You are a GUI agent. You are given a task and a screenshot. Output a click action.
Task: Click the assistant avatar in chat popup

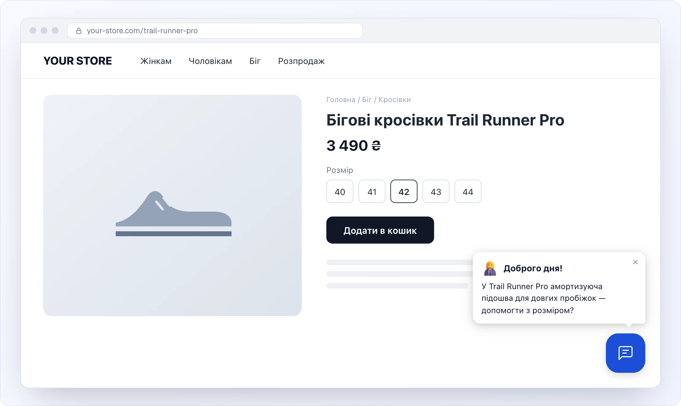[x=490, y=268]
